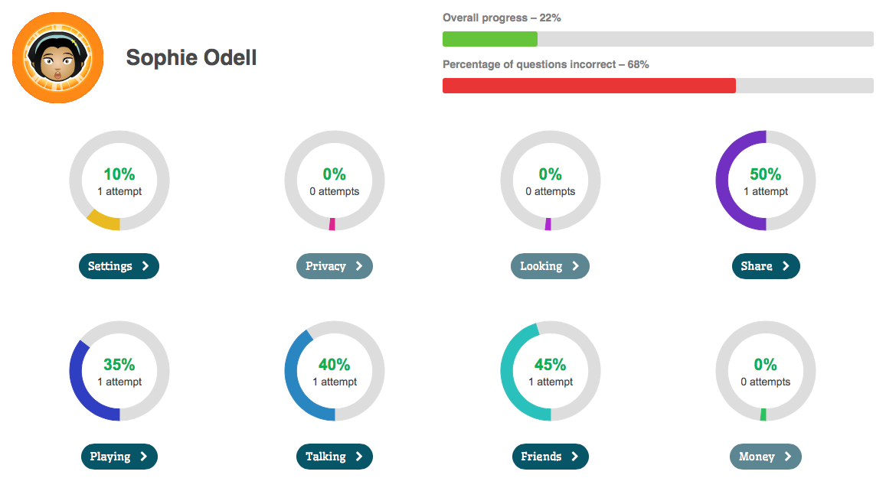
Task: Click the Looking 0% progress ring
Action: (551, 180)
